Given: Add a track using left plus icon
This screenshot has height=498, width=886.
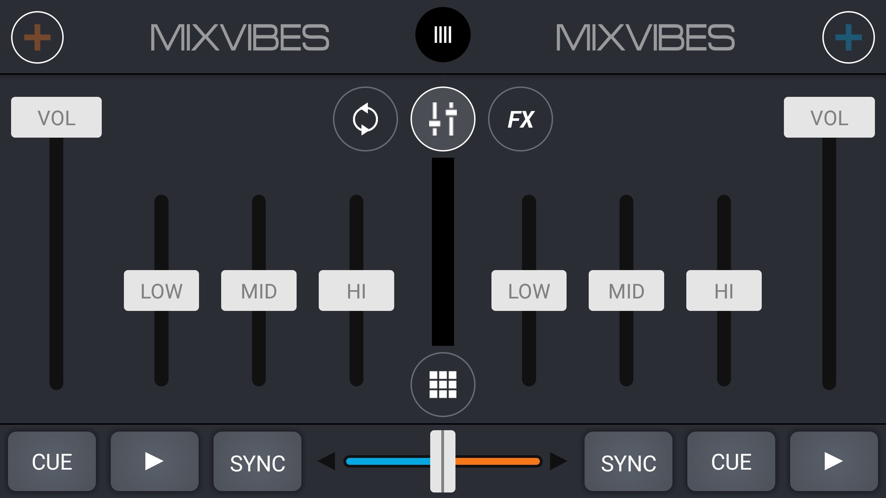Looking at the screenshot, I should [x=38, y=38].
